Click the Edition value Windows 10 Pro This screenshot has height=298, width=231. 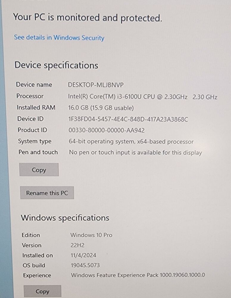91,235
